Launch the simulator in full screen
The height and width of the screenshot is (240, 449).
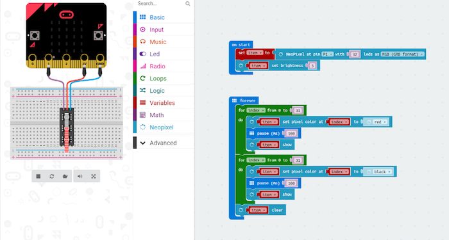pos(94,176)
